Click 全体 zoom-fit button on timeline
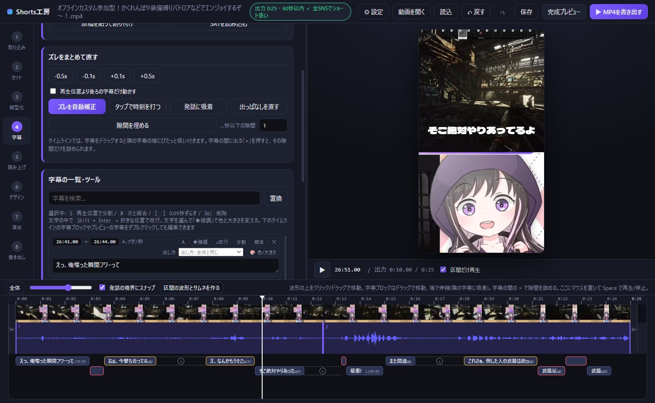 pyautogui.click(x=15, y=288)
